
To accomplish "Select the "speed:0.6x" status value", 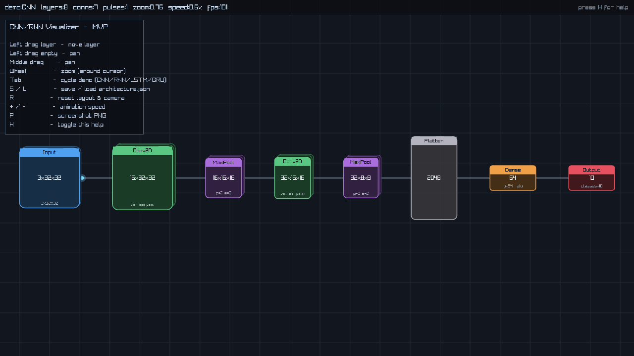I will tap(185, 7).
